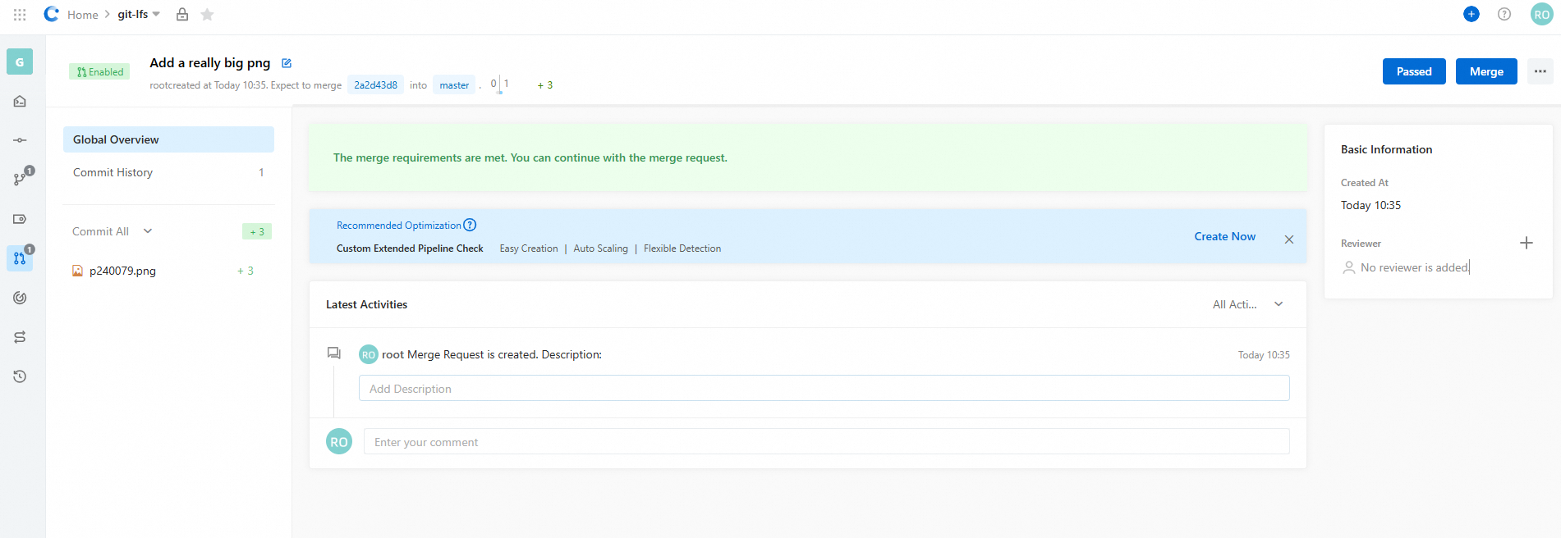Expand the git-lfs repository dropdown
Viewport: 1561px width, 538px height.
[x=156, y=14]
